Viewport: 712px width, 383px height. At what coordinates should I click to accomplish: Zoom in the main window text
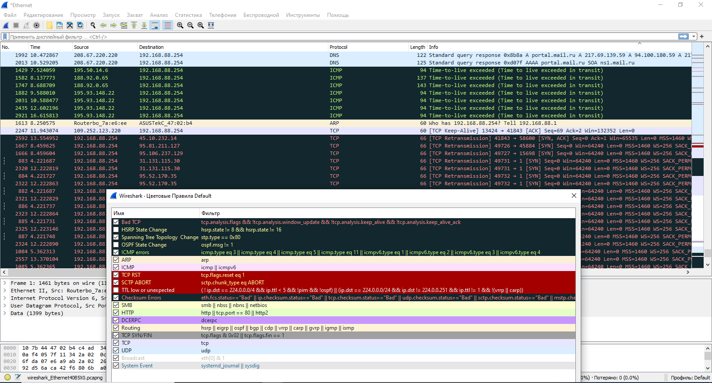pyautogui.click(x=180, y=25)
